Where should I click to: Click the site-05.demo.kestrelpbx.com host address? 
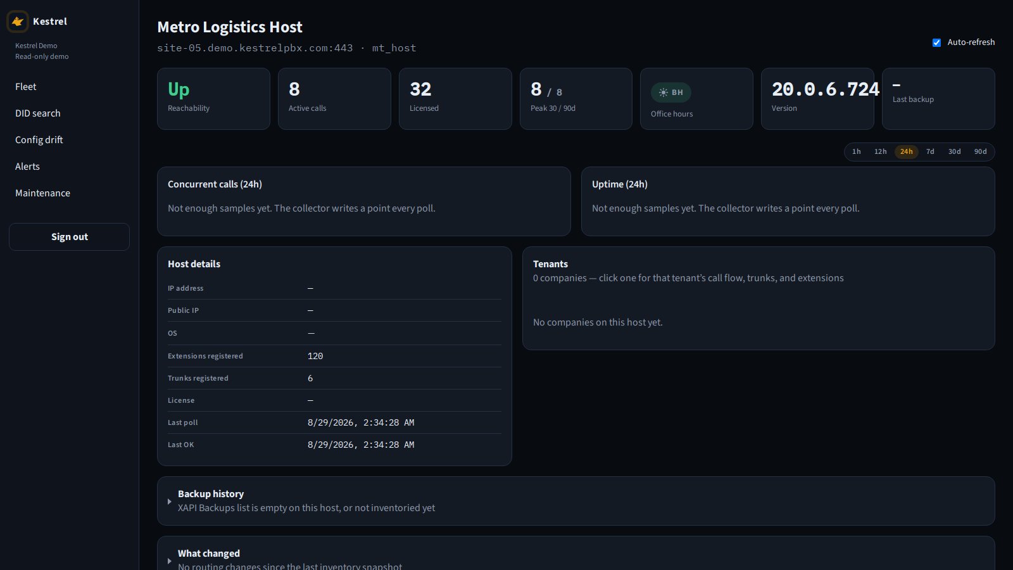[x=255, y=48]
